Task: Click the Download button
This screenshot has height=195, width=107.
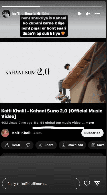Action: (x=73, y=145)
